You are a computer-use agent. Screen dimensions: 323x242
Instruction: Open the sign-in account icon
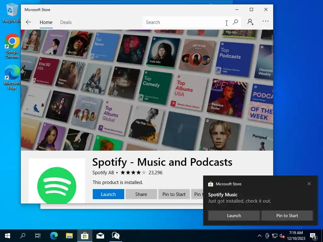click(x=250, y=22)
